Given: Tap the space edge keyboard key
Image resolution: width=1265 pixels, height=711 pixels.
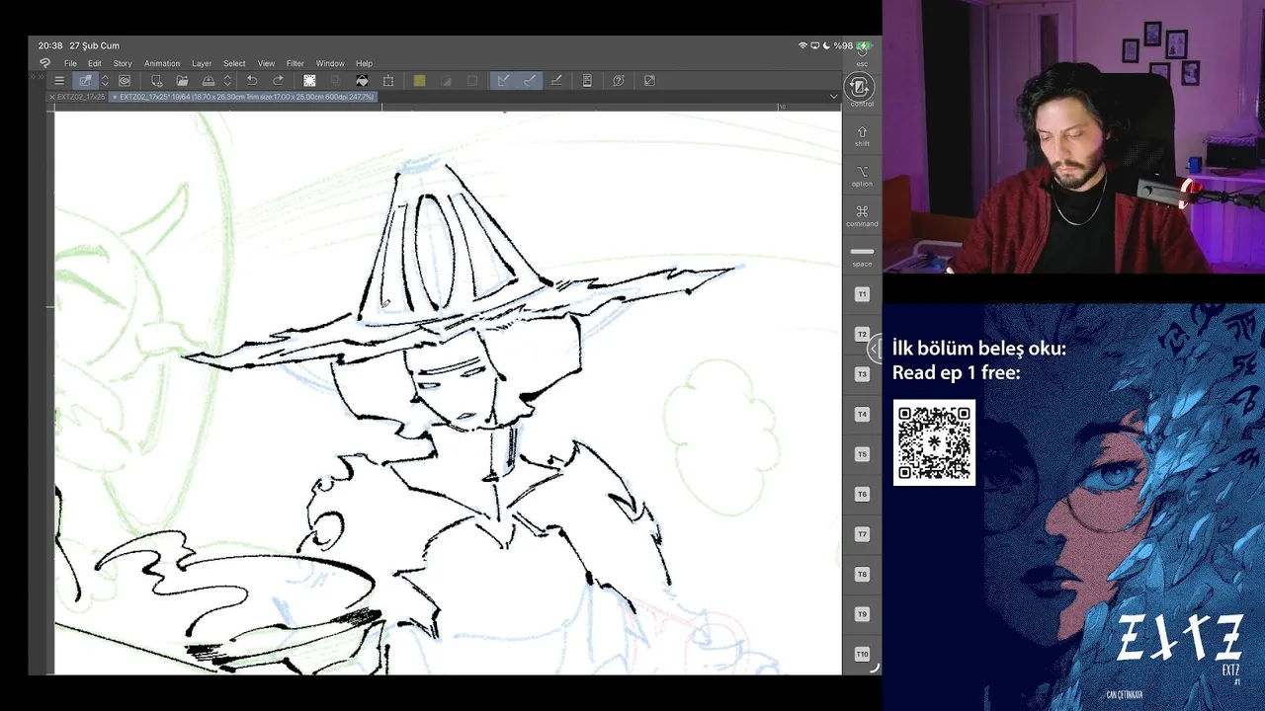Looking at the screenshot, I should point(862,257).
